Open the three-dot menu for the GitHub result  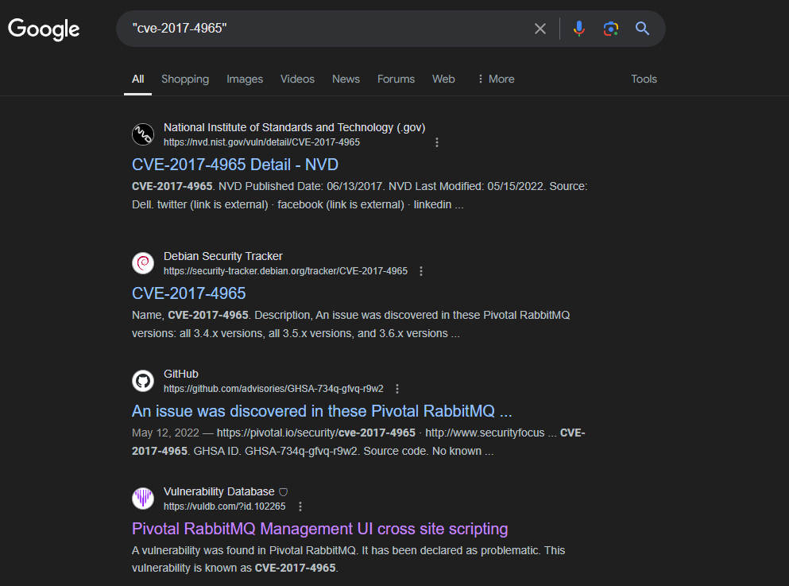(x=397, y=389)
